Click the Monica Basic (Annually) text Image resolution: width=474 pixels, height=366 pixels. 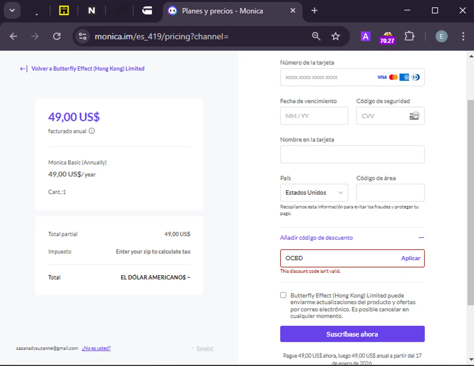tap(77, 162)
